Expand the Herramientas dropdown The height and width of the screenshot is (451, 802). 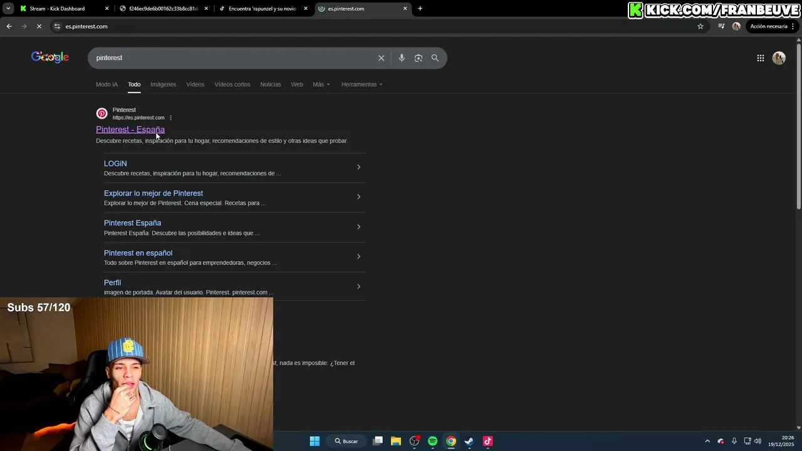(362, 85)
